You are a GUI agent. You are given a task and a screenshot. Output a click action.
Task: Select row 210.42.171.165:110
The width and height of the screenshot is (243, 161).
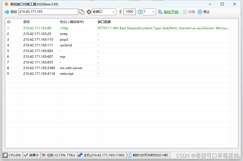(x=122, y=40)
